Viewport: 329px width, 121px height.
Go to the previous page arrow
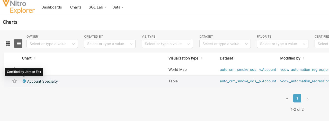coord(287,98)
